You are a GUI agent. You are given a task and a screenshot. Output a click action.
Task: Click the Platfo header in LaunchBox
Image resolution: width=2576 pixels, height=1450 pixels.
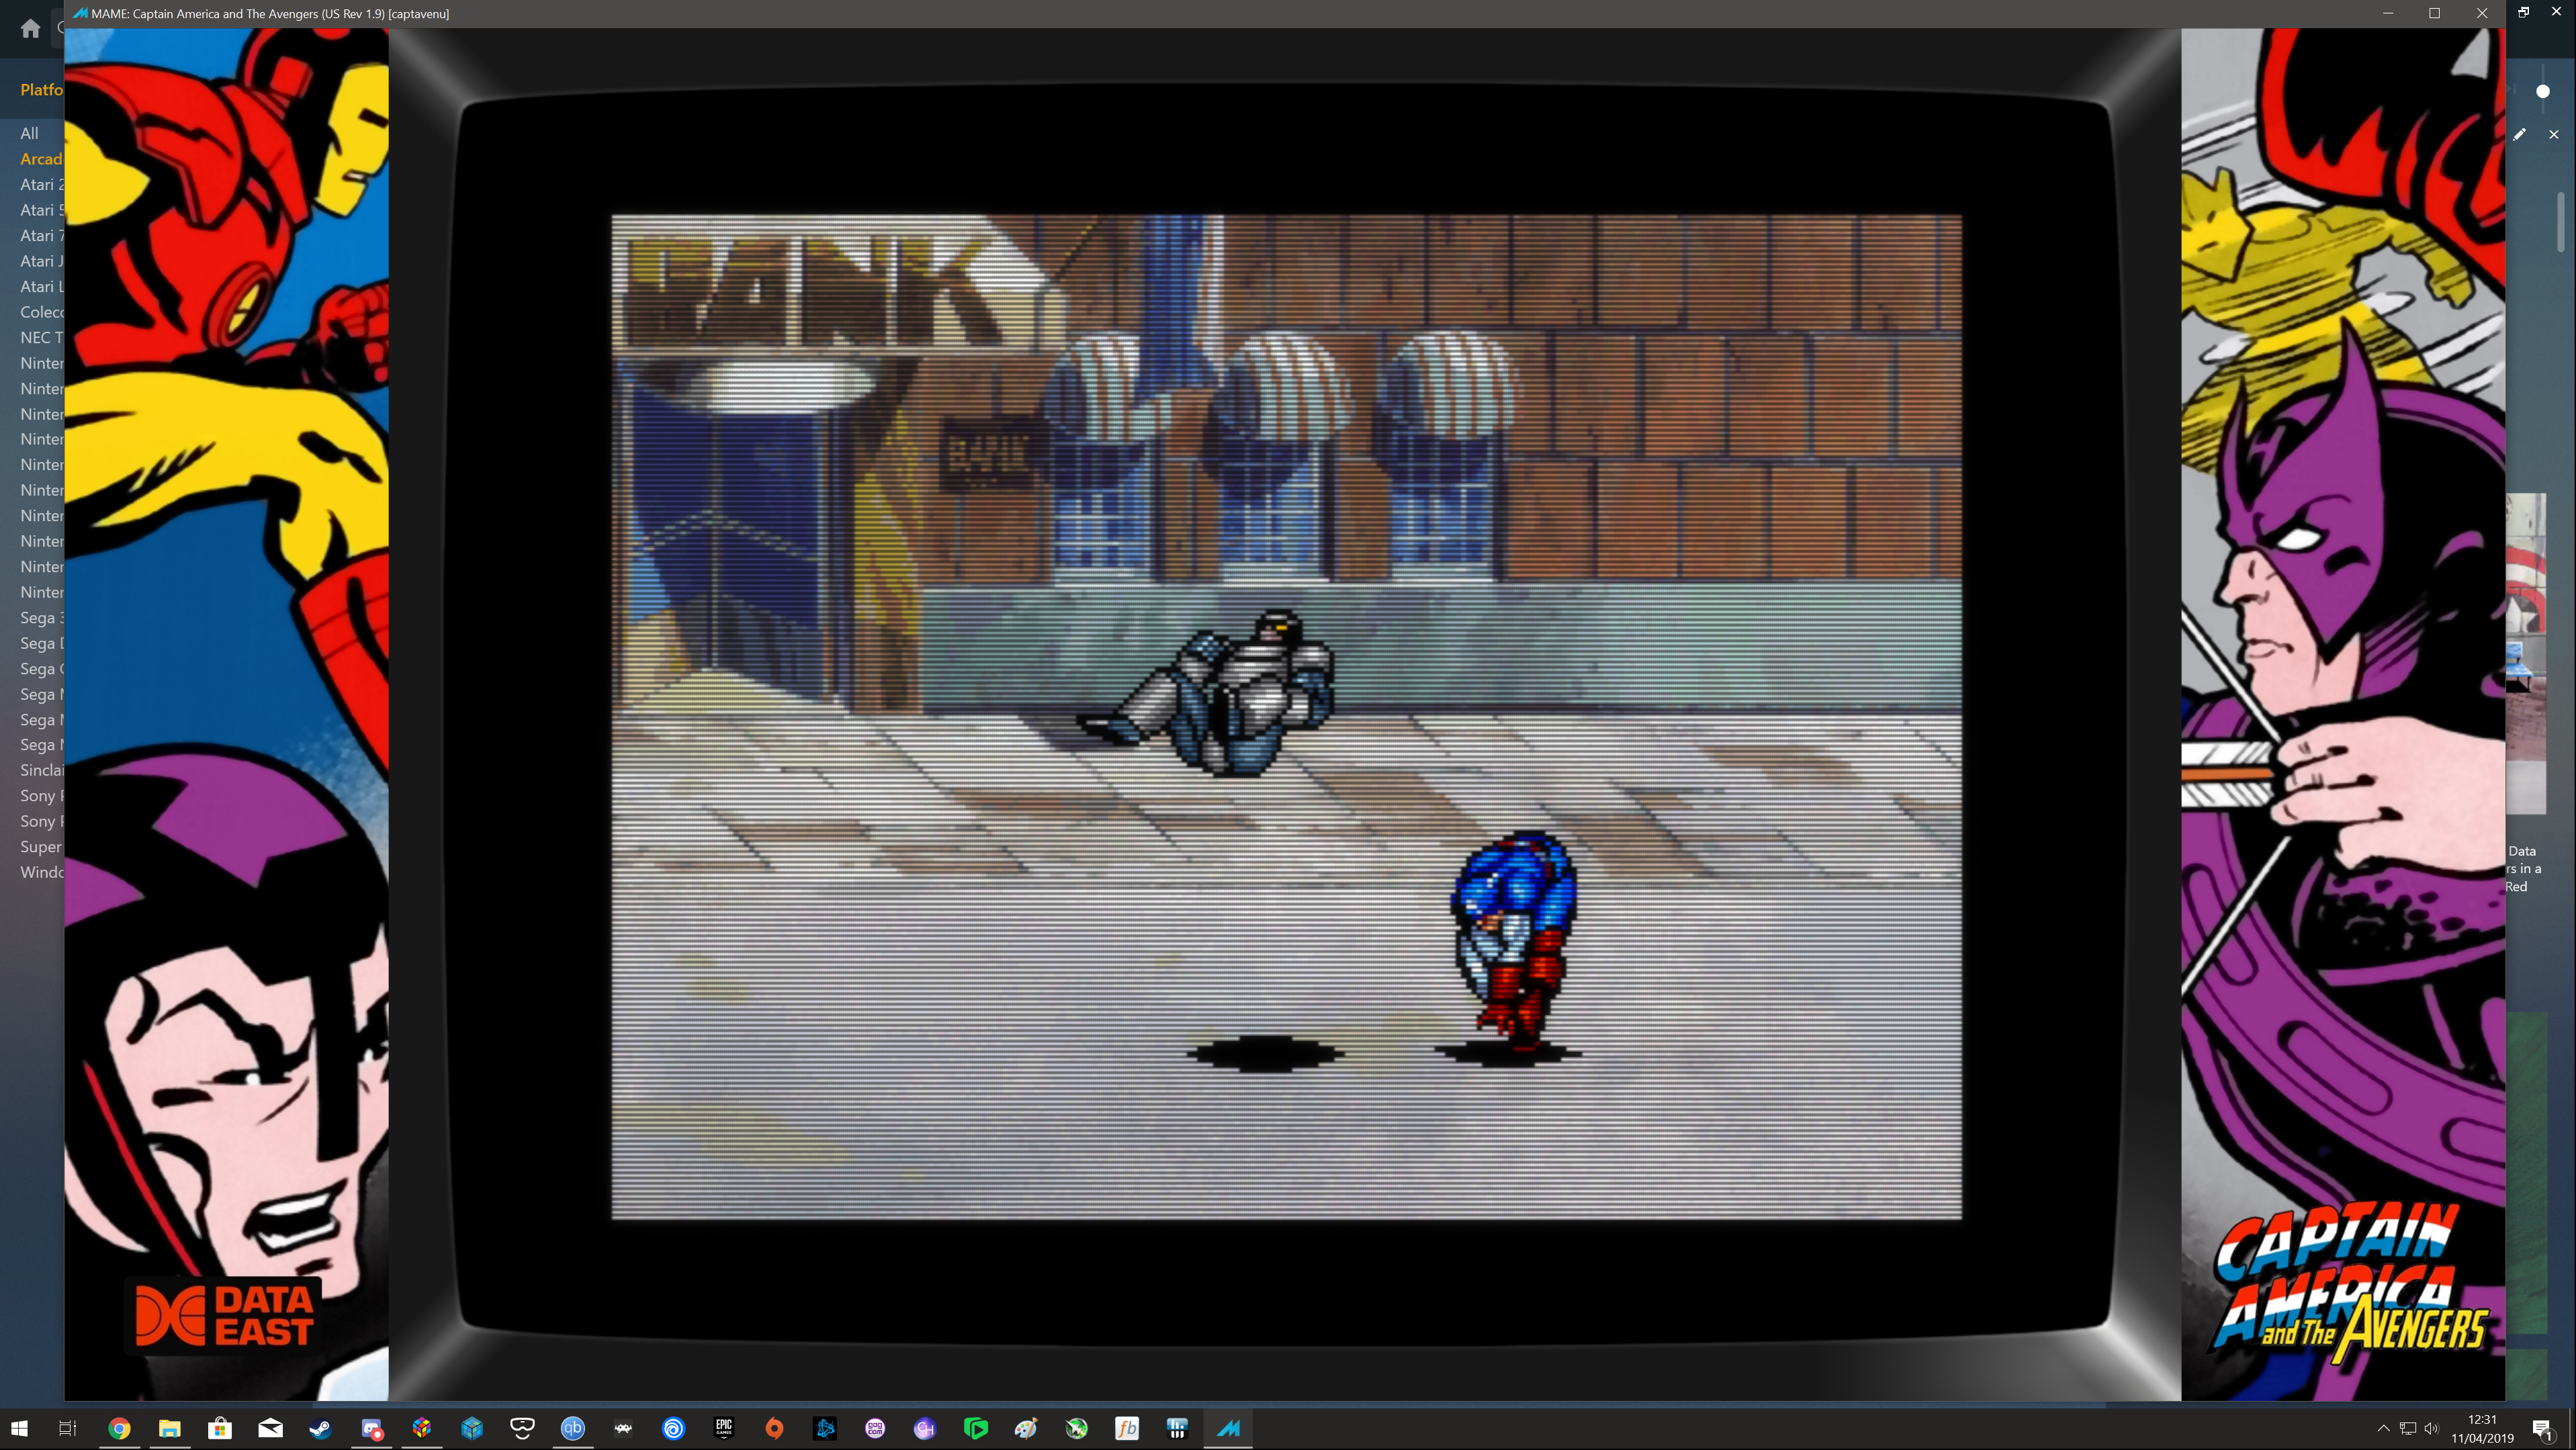pos(41,89)
